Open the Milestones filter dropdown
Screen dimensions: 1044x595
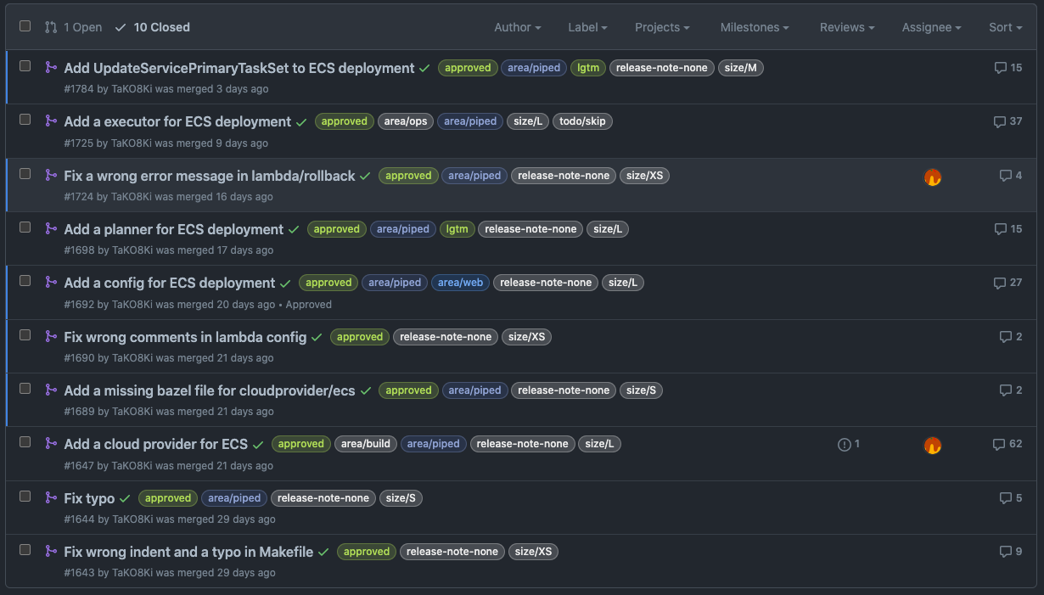point(755,27)
